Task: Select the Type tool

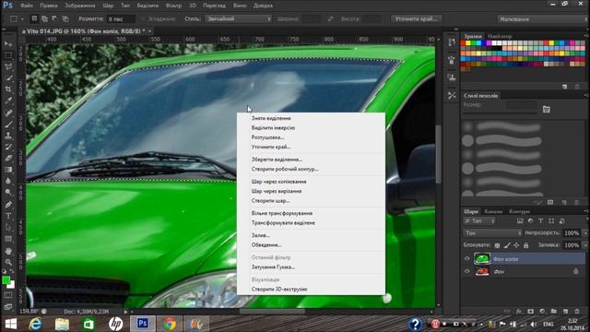Action: click(x=8, y=216)
